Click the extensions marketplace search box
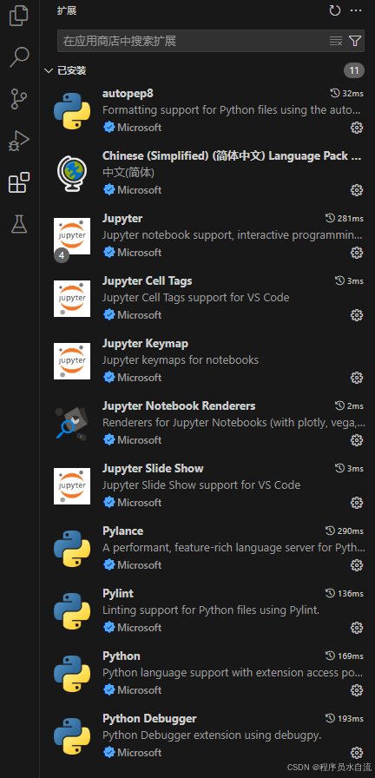This screenshot has width=375, height=778. tap(211, 41)
